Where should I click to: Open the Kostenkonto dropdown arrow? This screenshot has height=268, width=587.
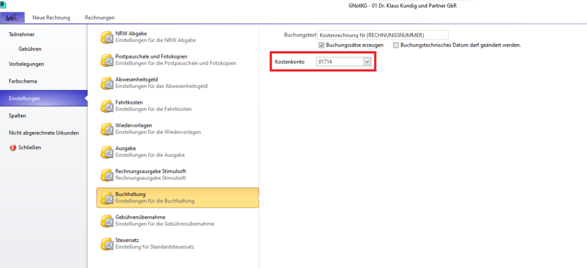[x=367, y=61]
